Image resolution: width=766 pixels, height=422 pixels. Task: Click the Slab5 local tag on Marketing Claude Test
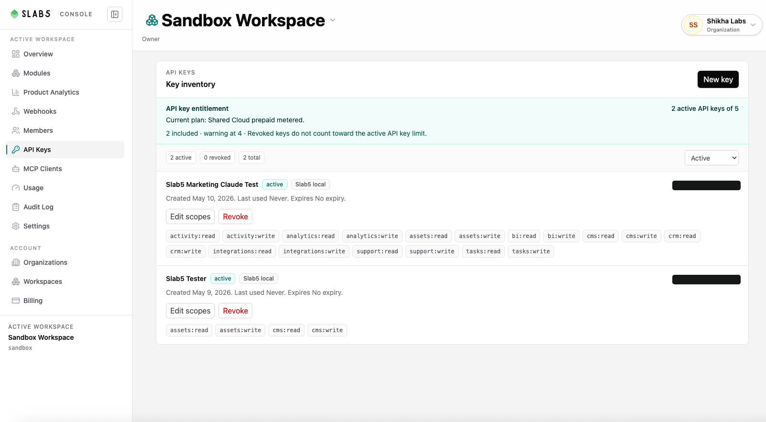[x=310, y=184]
